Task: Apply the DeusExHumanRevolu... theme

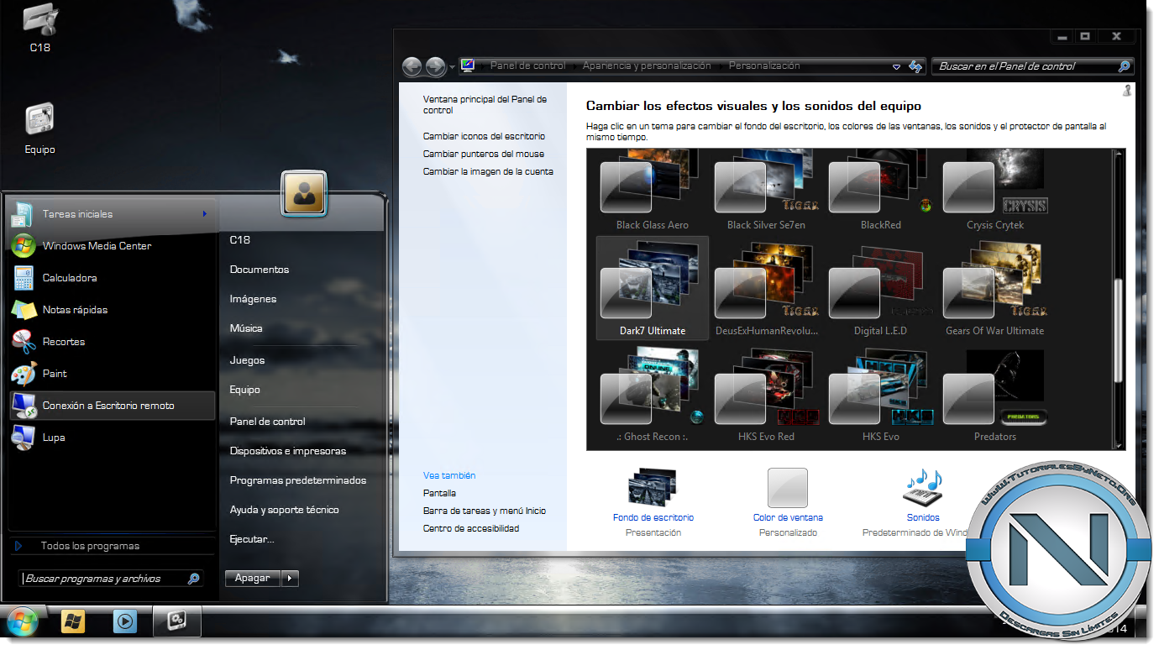Action: (x=766, y=288)
